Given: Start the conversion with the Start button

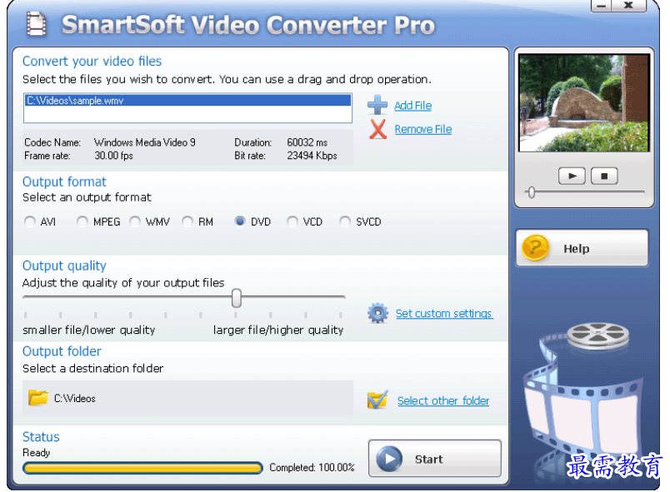Looking at the screenshot, I should click(434, 459).
